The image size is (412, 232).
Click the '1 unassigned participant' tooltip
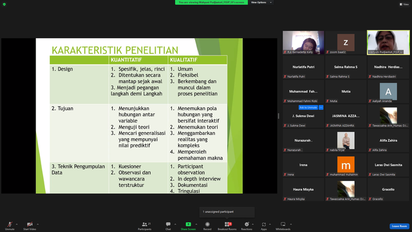click(x=227, y=212)
